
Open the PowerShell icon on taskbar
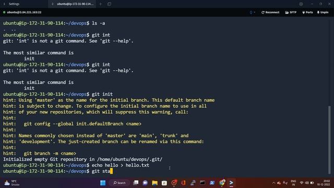[212, 183]
